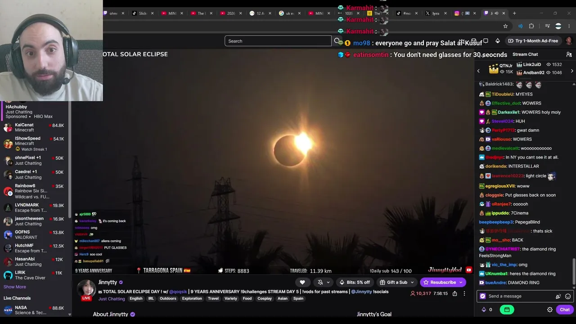Open Caedrel channel in sidebar
This screenshot has width=576, height=324.
(35, 175)
